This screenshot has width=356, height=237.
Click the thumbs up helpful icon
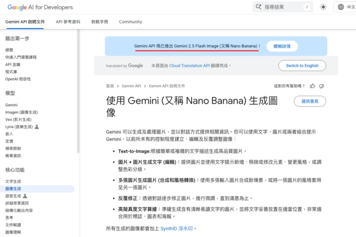tap(313, 86)
